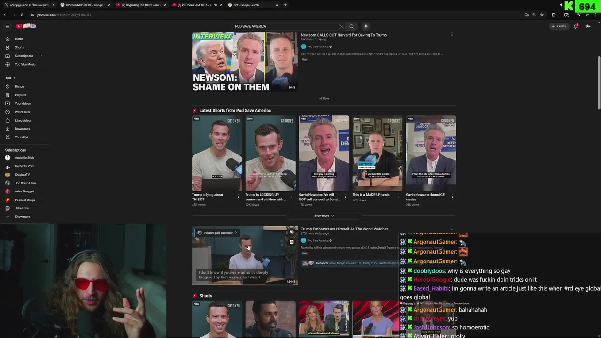Image resolution: width=601 pixels, height=338 pixels.
Task: Switch to the 'bronson MUSTACHE - Google' tab
Action: click(x=85, y=5)
